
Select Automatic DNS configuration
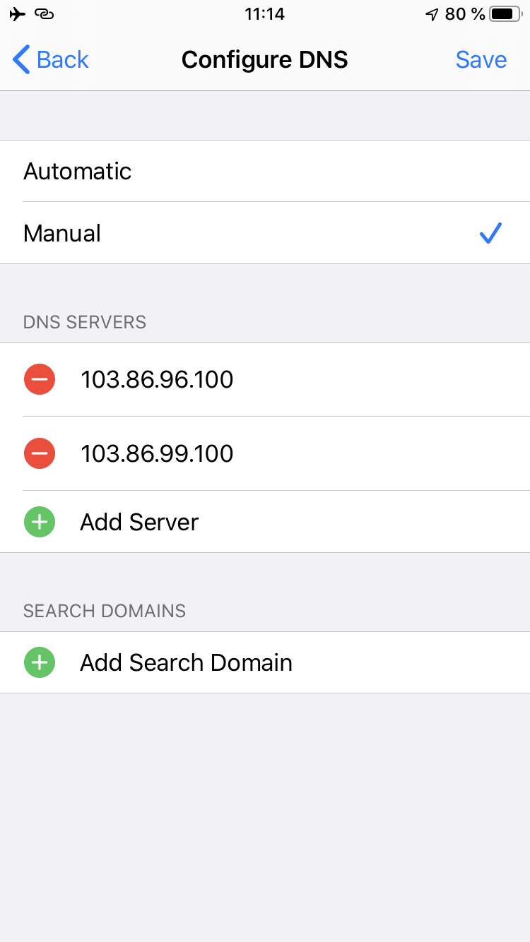pyautogui.click(x=78, y=172)
